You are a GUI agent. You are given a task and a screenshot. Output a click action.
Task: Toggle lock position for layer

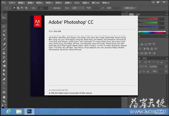coord(144,71)
